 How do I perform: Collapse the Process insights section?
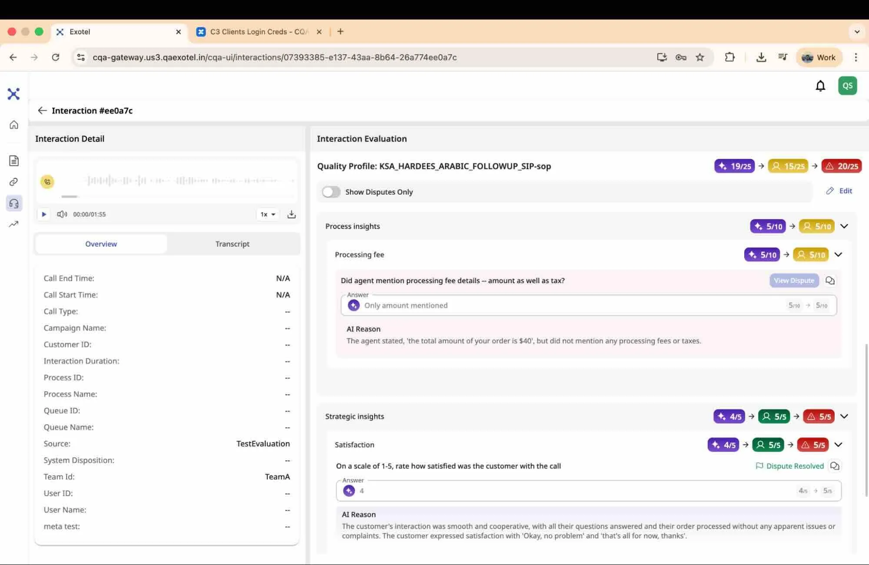click(x=844, y=226)
